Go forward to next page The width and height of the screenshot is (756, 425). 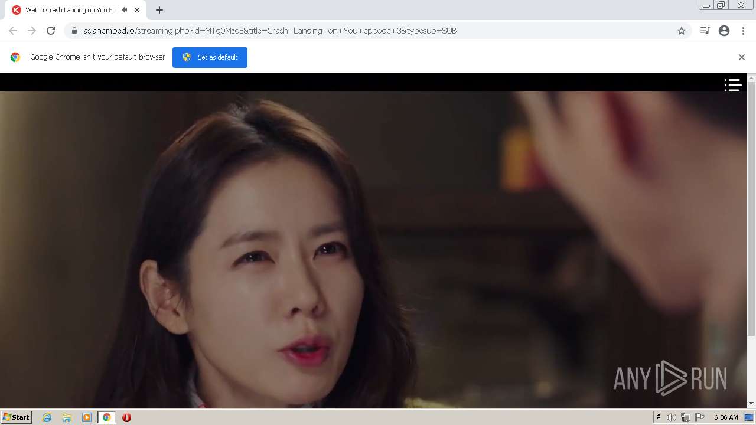tap(32, 31)
